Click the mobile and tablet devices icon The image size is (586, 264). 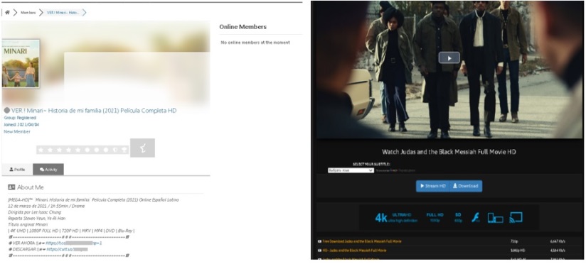495,218
